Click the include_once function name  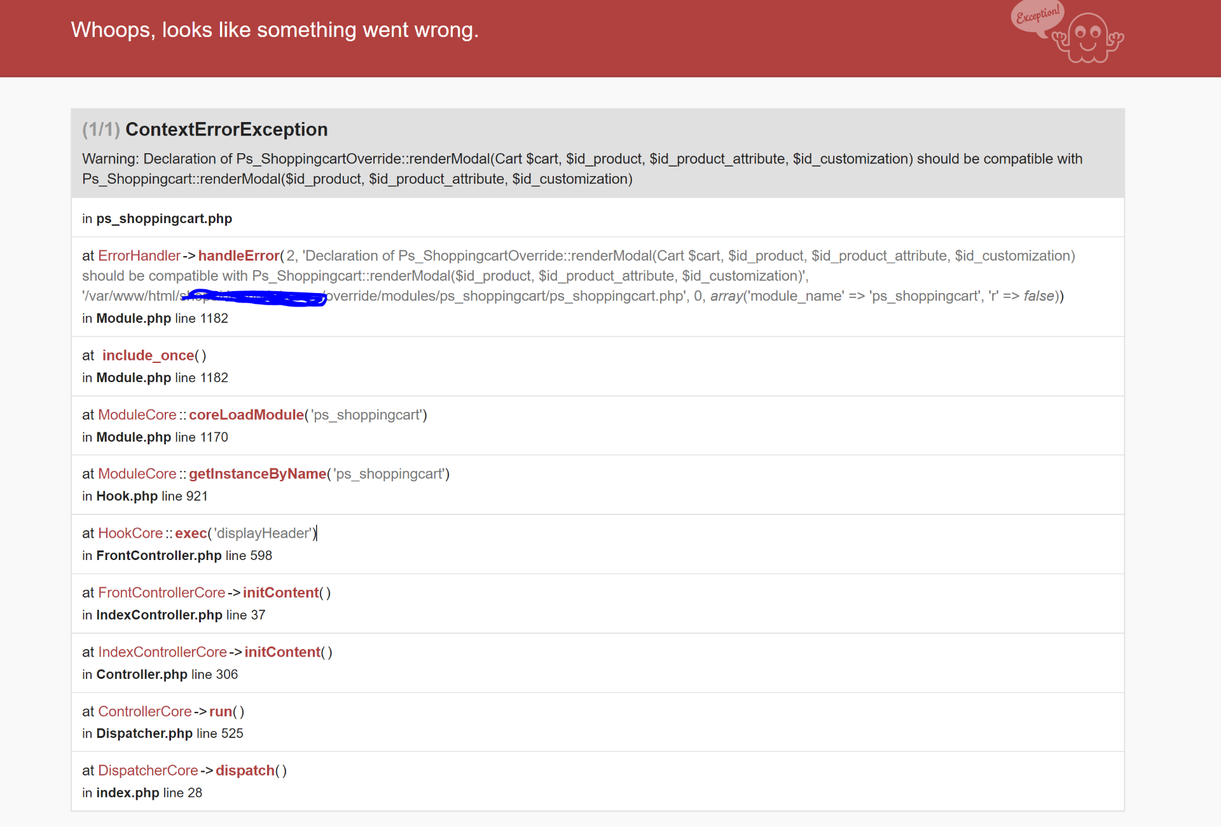(x=148, y=356)
